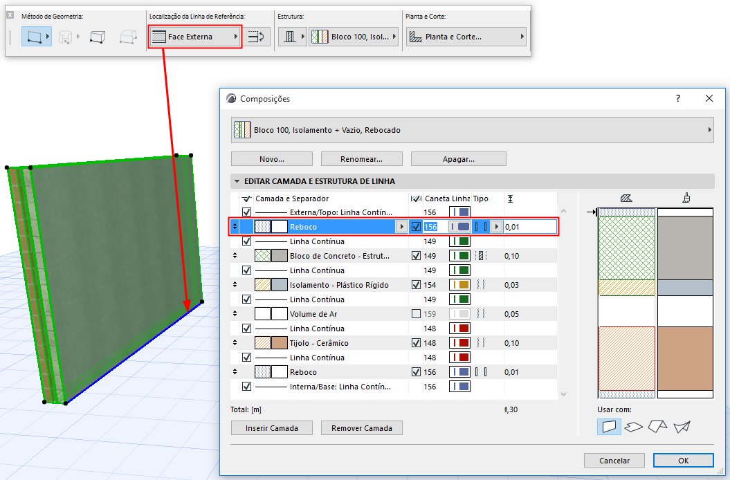Click the Novo... button
This screenshot has width=730, height=480.
[x=272, y=159]
